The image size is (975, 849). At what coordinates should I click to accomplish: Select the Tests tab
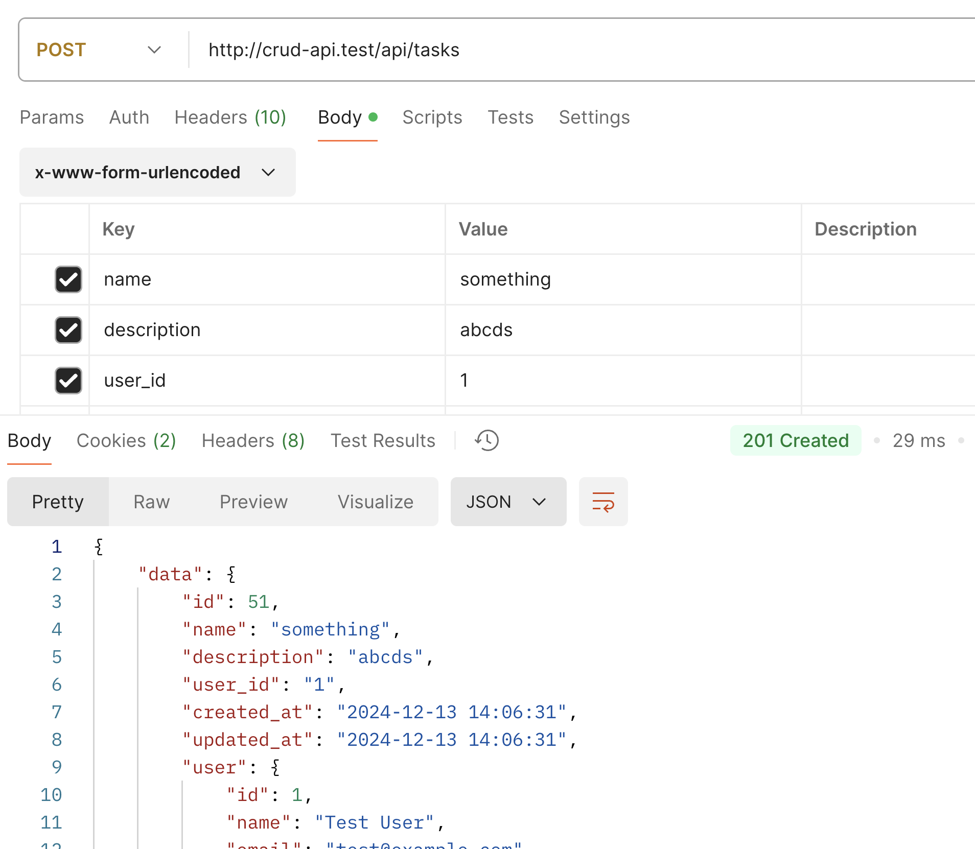pyautogui.click(x=510, y=117)
